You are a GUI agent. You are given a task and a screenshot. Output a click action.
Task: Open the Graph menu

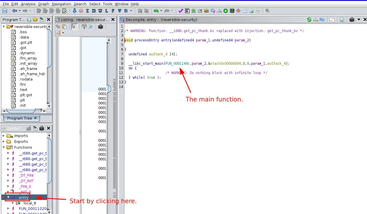44,4
